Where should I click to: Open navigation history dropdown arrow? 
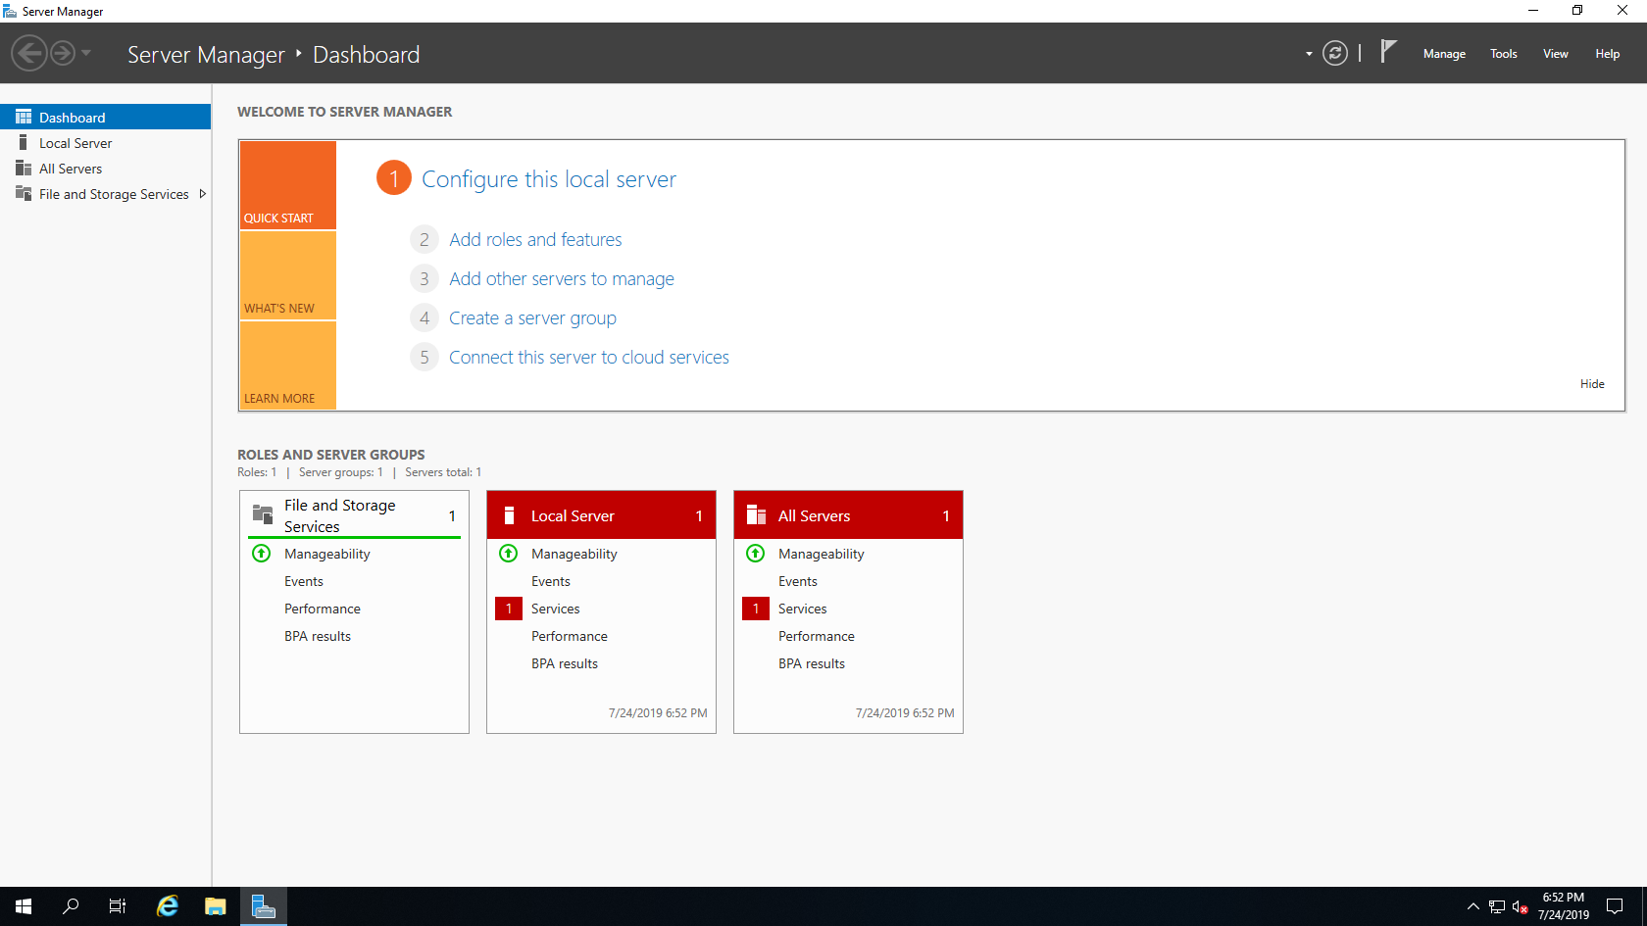pyautogui.click(x=86, y=53)
